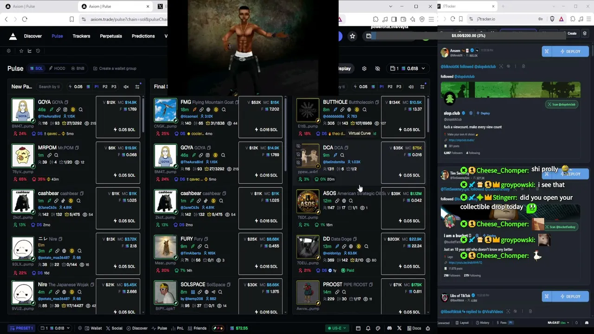Expand the wallet 0.618 SOL dropdown
Image resolution: width=594 pixels, height=334 pixels.
click(x=408, y=69)
